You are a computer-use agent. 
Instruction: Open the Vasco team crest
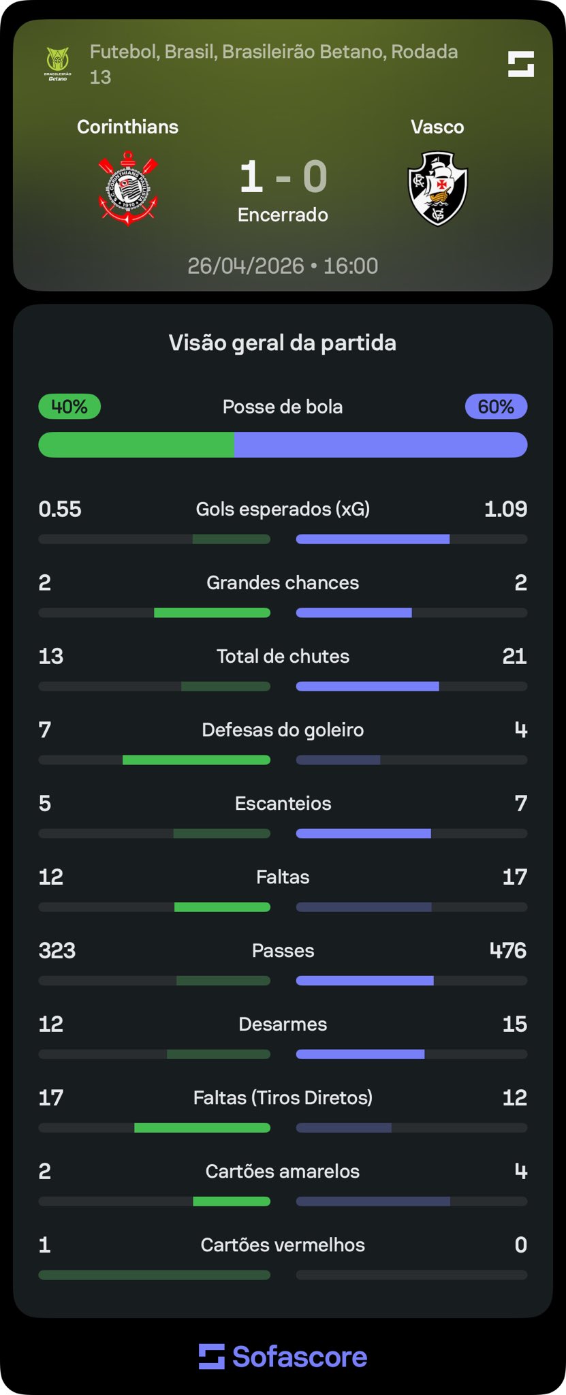coord(437,189)
